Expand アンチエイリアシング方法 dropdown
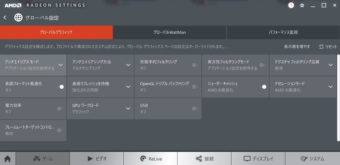 [128, 65]
